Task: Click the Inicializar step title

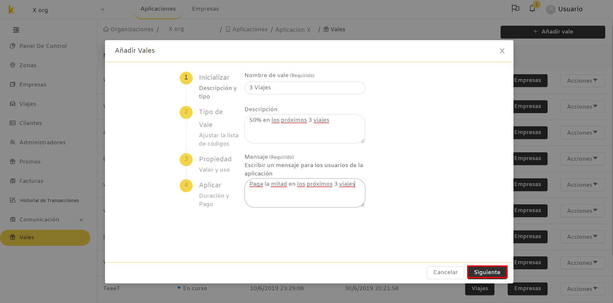Action: tap(214, 78)
